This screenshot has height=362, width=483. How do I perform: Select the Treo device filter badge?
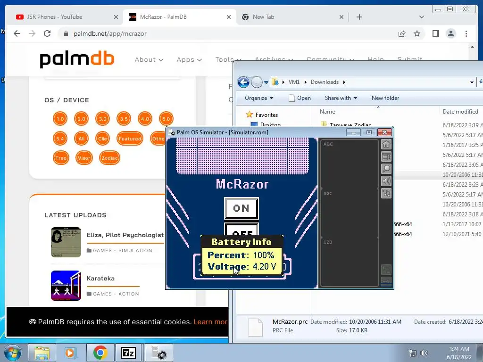click(61, 158)
